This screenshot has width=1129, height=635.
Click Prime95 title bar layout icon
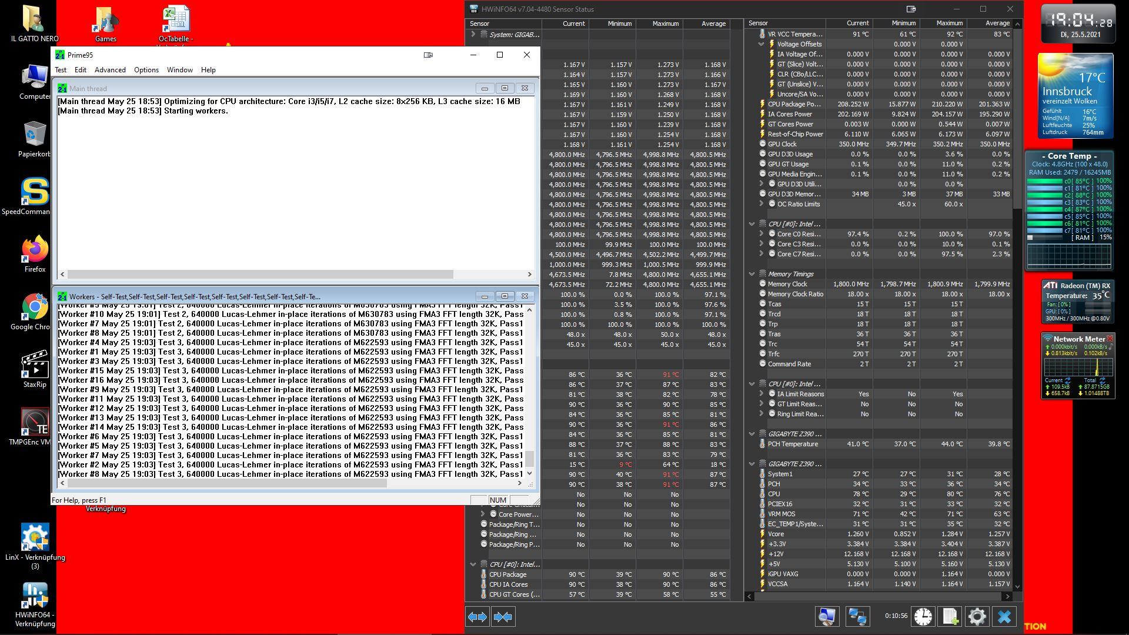click(x=428, y=55)
